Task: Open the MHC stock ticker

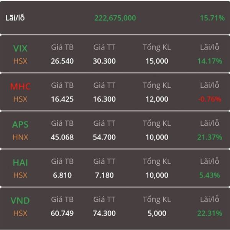Action: [x=20, y=86]
